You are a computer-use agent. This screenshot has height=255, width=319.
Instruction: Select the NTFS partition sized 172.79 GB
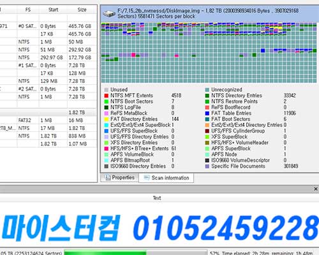pyautogui.click(x=48, y=57)
